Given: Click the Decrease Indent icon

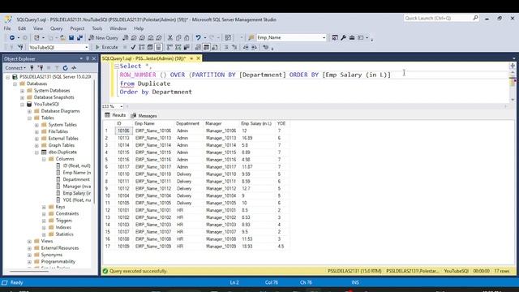Looking at the screenshot, I should (x=246, y=47).
